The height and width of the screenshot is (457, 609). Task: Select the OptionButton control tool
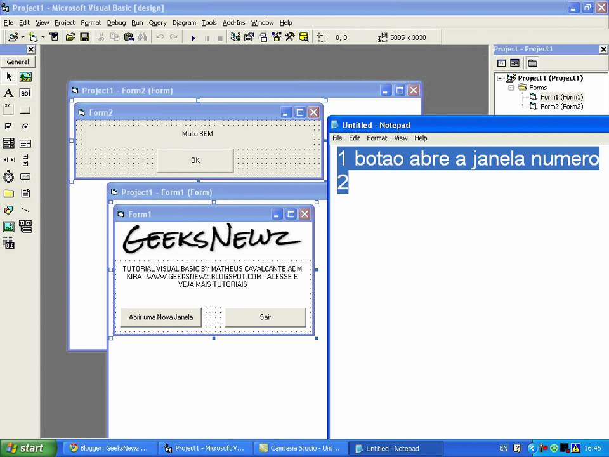25,126
